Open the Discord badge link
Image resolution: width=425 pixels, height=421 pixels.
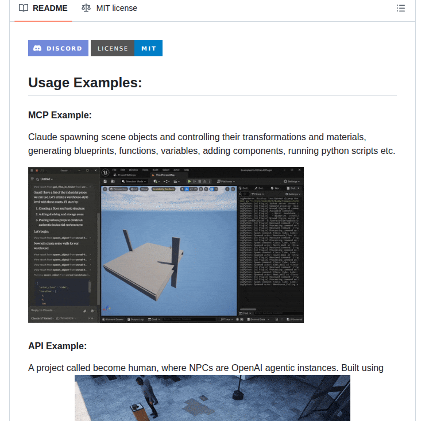(59, 48)
